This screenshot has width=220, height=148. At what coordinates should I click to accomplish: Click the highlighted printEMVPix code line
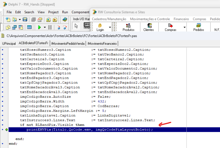pos(114,130)
